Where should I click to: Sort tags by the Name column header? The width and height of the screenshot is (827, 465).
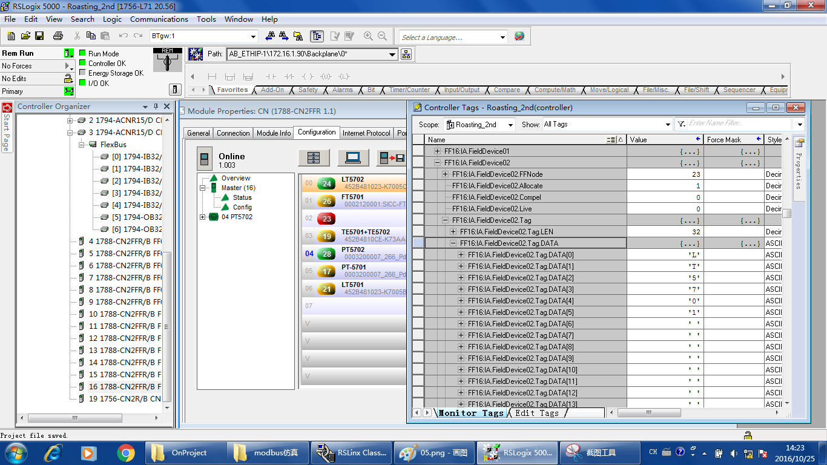(x=526, y=140)
